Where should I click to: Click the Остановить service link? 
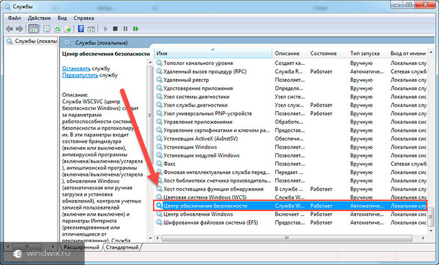coord(76,68)
